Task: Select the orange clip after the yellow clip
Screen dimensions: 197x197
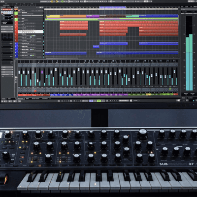Action: (73, 16)
